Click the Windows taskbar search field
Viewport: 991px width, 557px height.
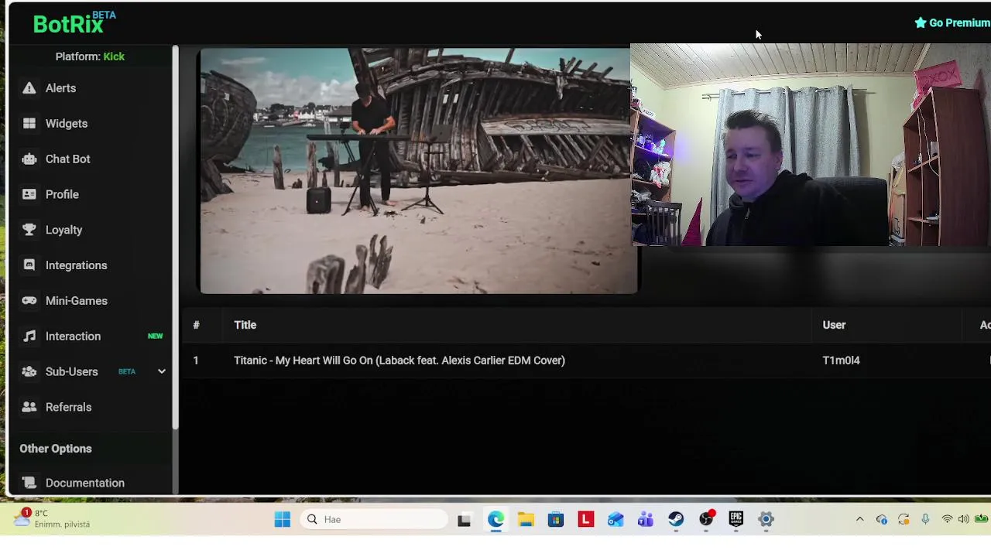pos(375,519)
